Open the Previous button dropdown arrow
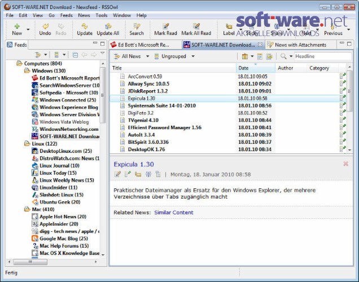 coord(348,29)
